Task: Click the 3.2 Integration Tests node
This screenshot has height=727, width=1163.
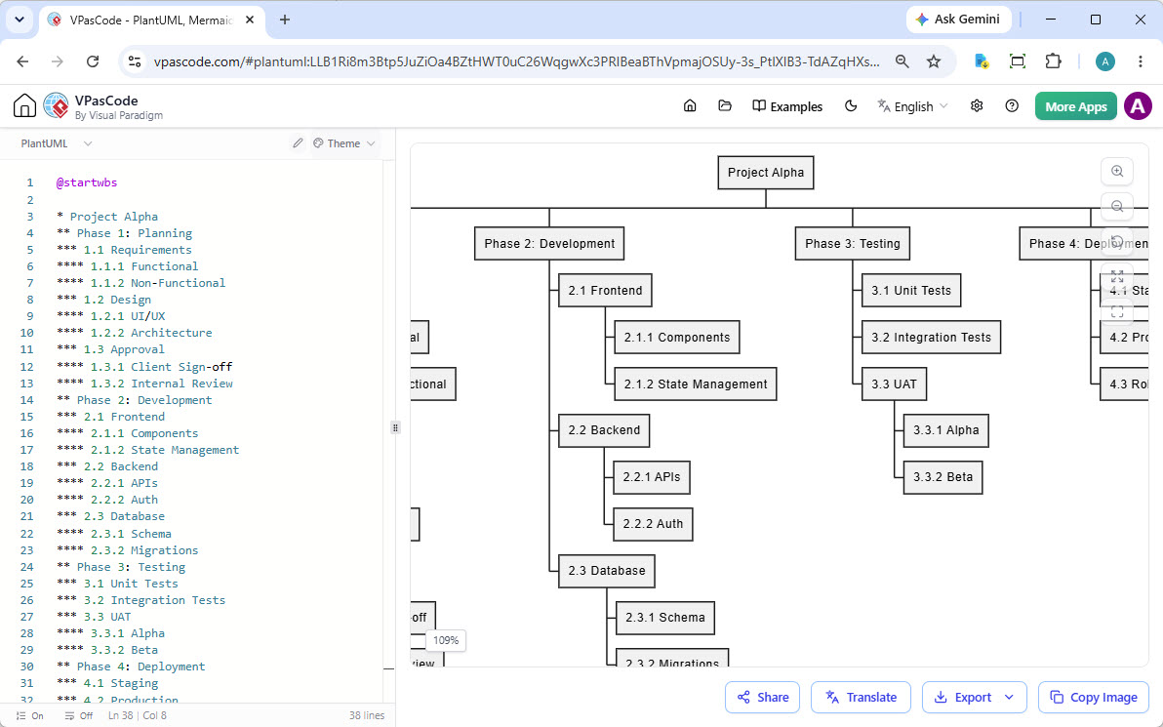Action: (x=931, y=337)
